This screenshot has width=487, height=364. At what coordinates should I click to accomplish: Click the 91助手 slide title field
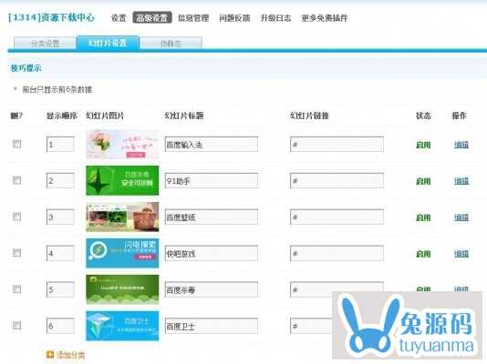(x=212, y=180)
